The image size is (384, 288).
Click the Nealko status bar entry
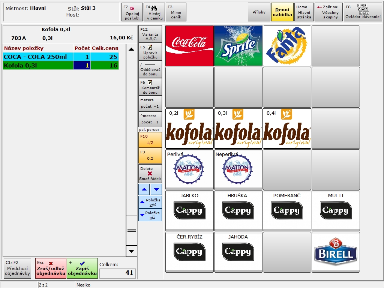point(84,285)
